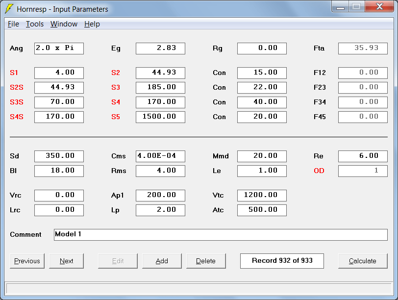Close the Hornresp window
Viewport: 398px width, 300px height.
(x=379, y=6)
